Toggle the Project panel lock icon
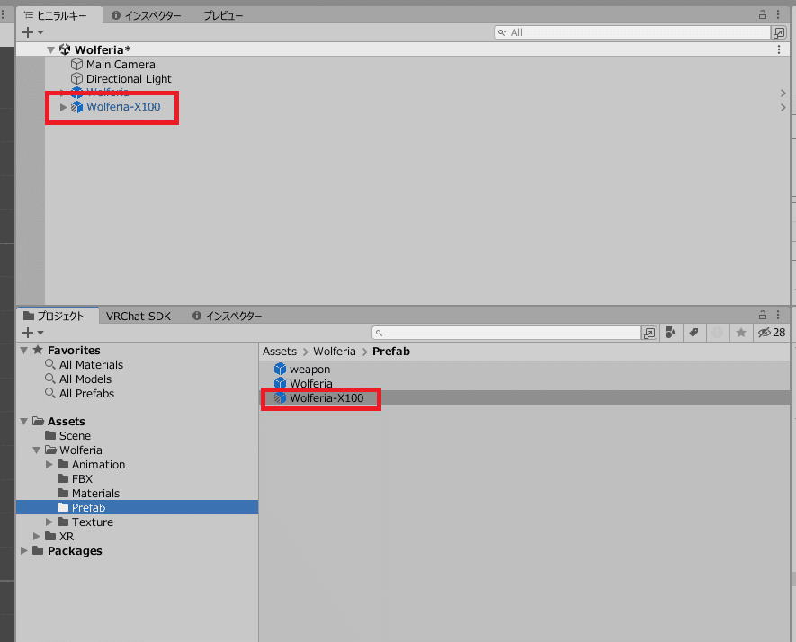The width and height of the screenshot is (796, 642). pos(763,315)
